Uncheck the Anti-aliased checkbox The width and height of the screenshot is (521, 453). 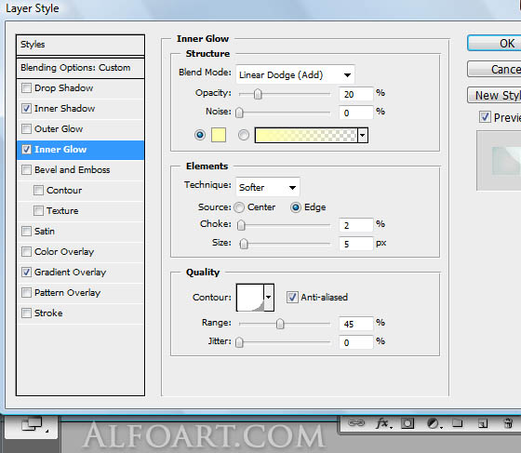(292, 298)
